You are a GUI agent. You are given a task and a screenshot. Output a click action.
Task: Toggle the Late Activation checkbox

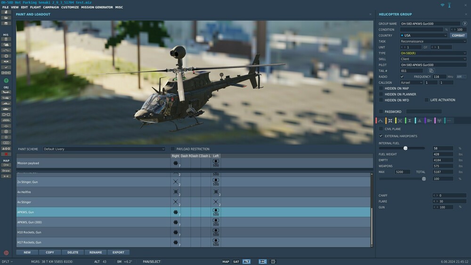coord(426,100)
